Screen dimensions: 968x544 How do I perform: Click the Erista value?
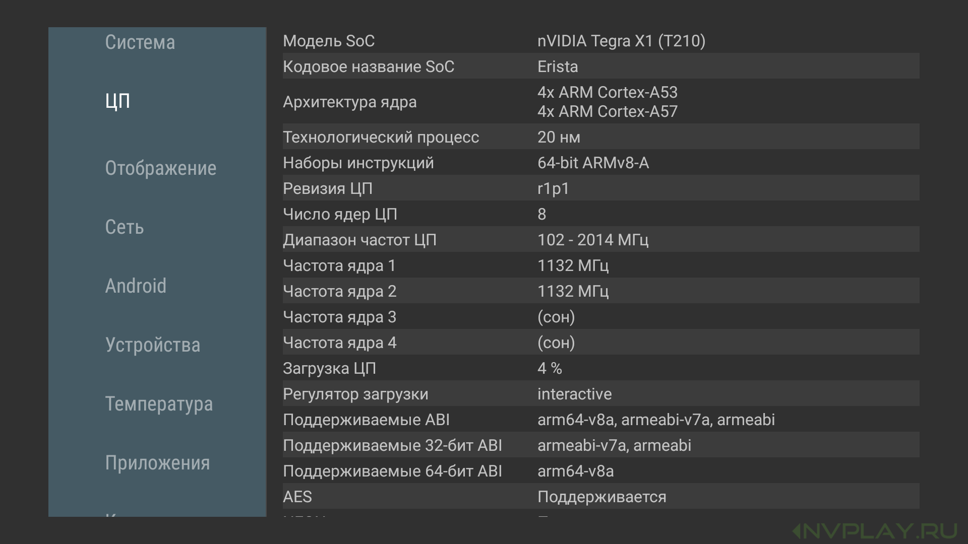click(x=558, y=66)
